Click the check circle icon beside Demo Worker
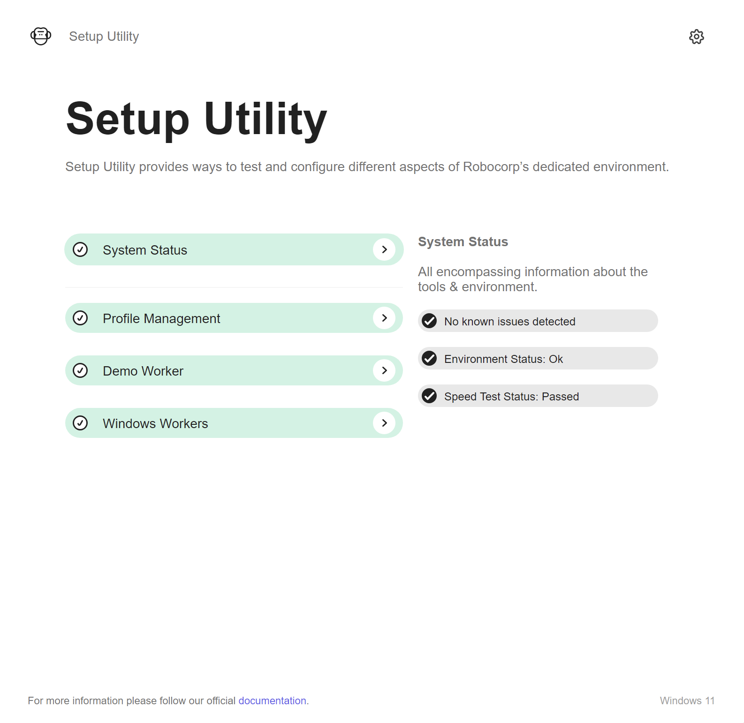 (x=80, y=370)
